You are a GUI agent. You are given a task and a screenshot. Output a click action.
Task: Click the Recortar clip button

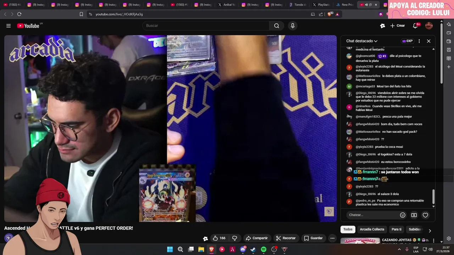[286, 238]
